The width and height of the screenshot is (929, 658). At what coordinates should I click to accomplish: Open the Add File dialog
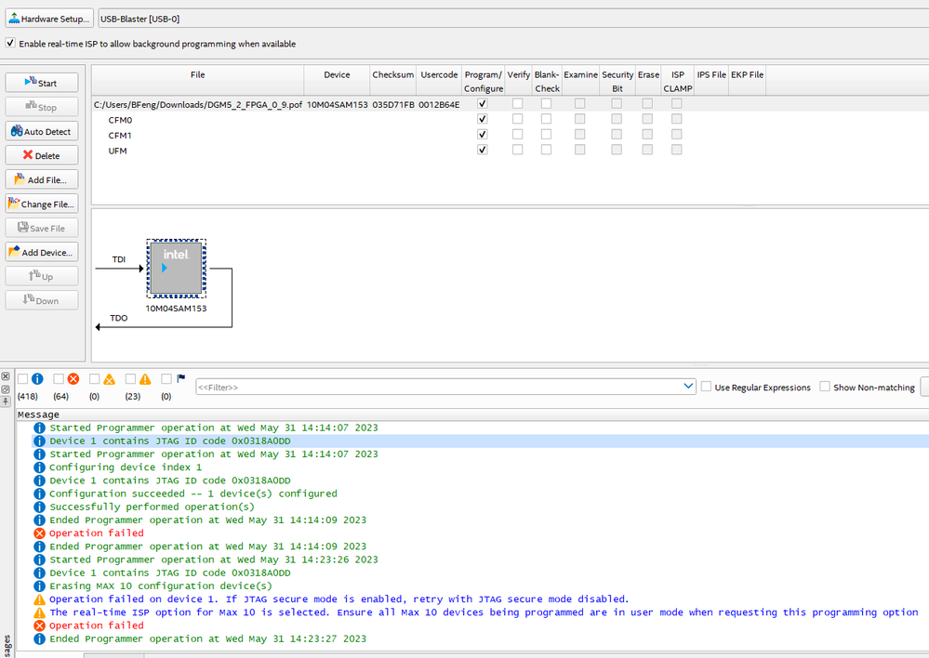click(41, 180)
